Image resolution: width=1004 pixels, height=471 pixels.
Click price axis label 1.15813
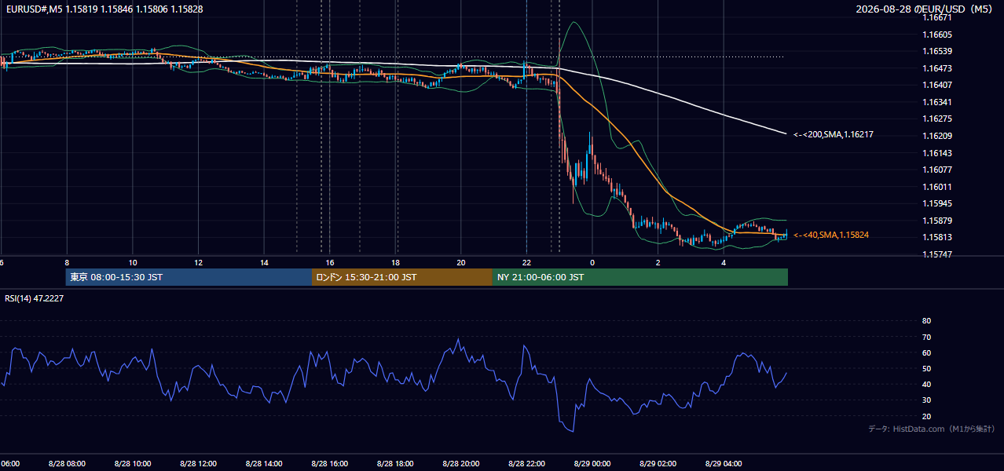[x=936, y=237]
